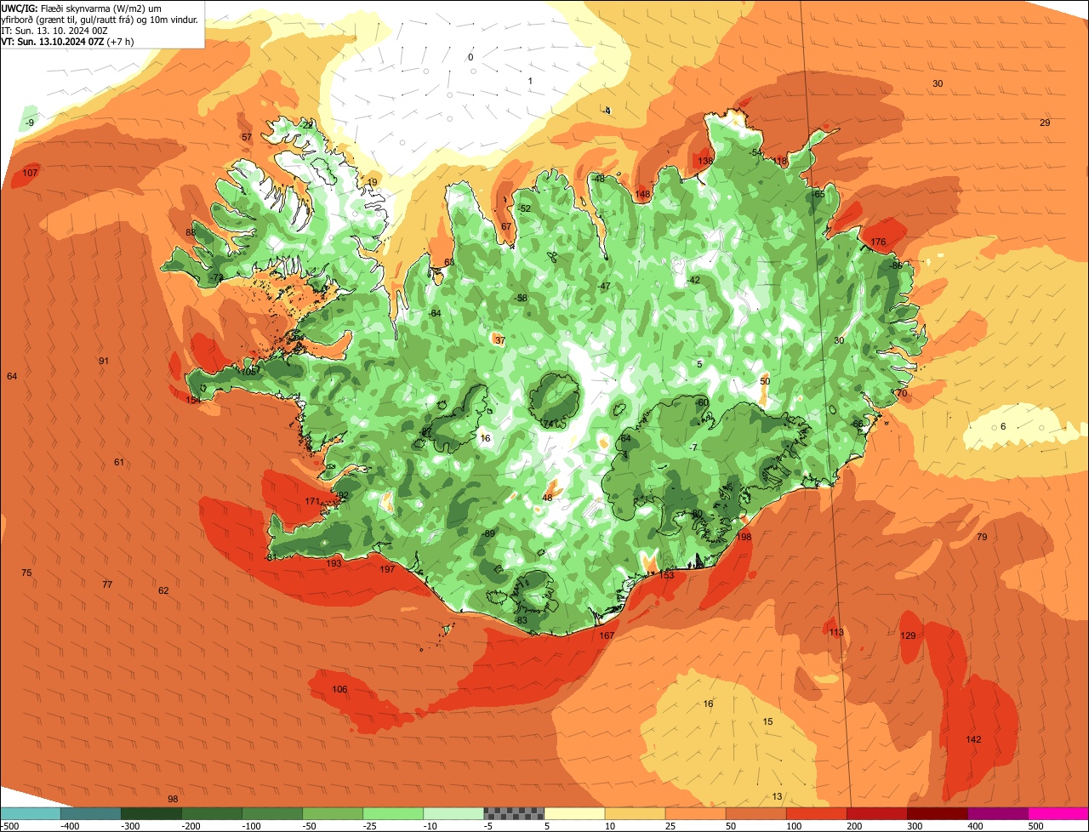The image size is (1089, 832).
Task: Click the flux value '167' off the south coast
Action: click(x=607, y=636)
